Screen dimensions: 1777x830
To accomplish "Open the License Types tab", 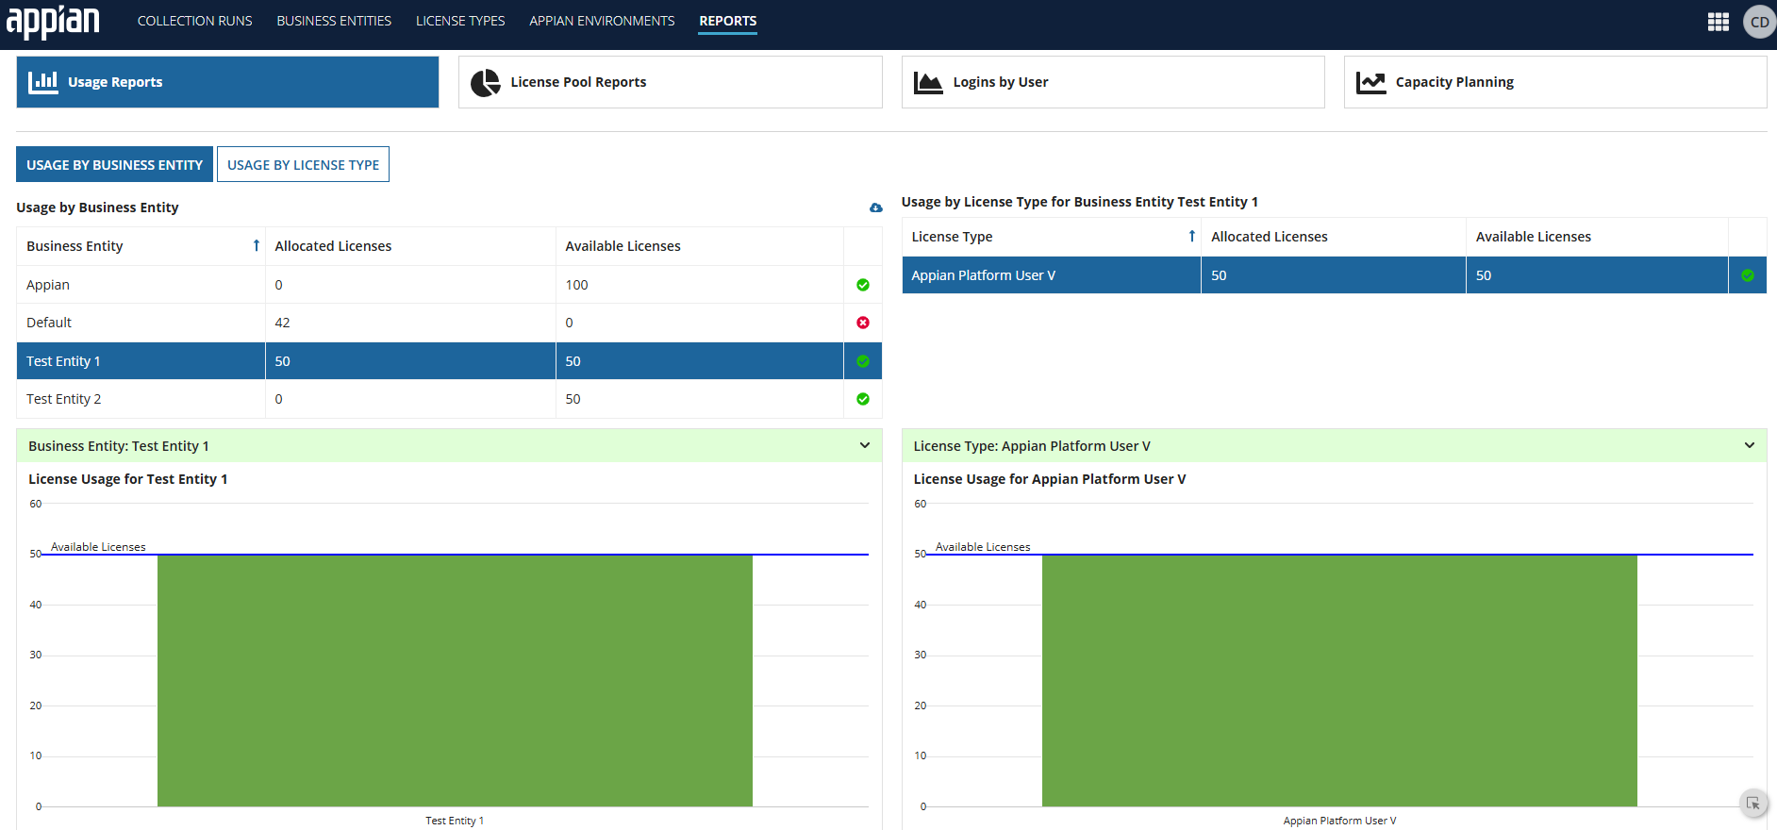I will tap(460, 21).
